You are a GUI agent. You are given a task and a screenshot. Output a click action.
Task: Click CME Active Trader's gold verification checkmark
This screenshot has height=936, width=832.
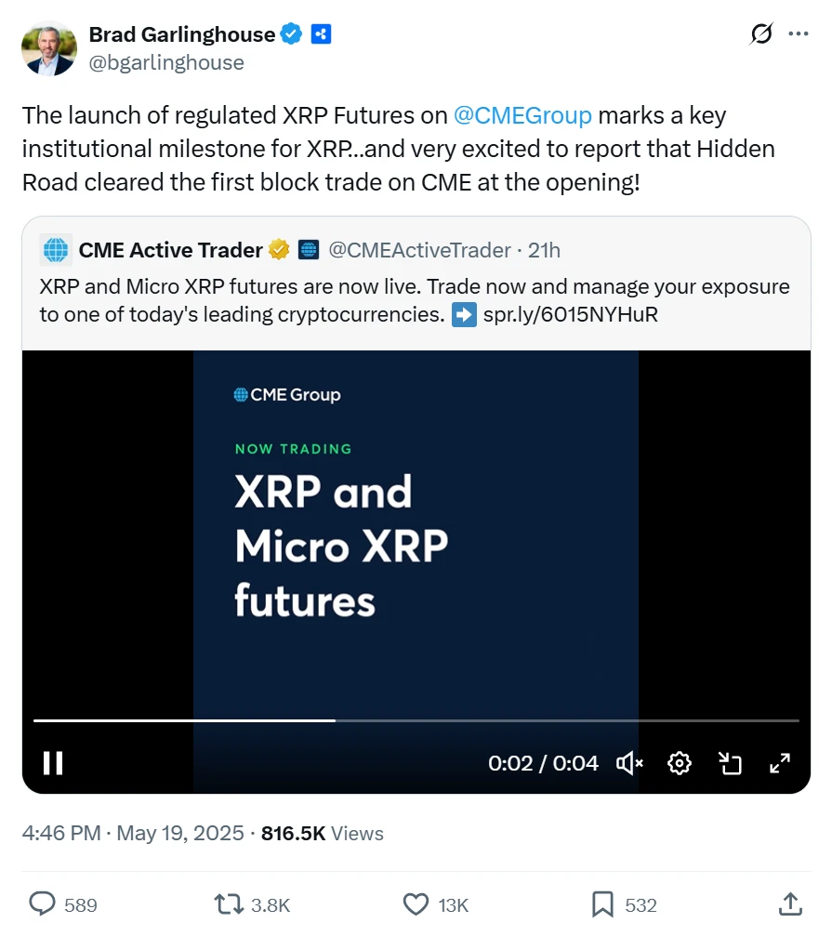[x=278, y=249]
